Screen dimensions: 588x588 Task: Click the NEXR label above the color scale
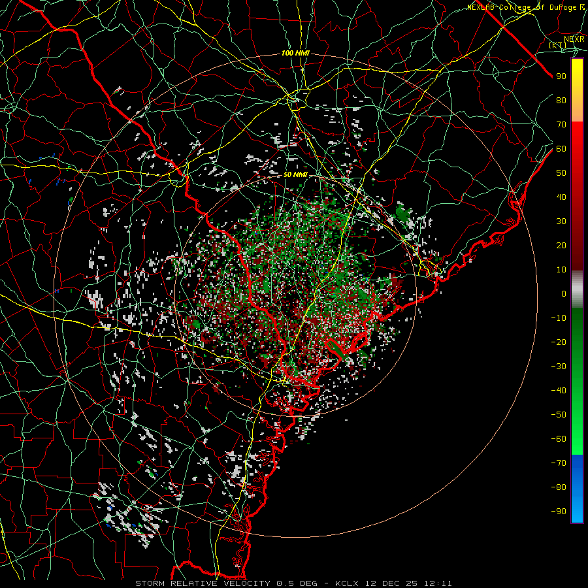pos(574,39)
